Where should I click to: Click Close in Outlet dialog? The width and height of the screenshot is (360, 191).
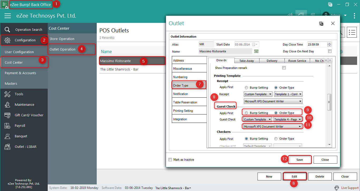(x=325, y=160)
